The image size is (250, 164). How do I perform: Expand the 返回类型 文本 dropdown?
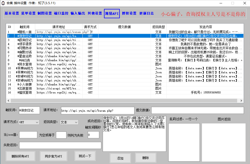point(69,122)
